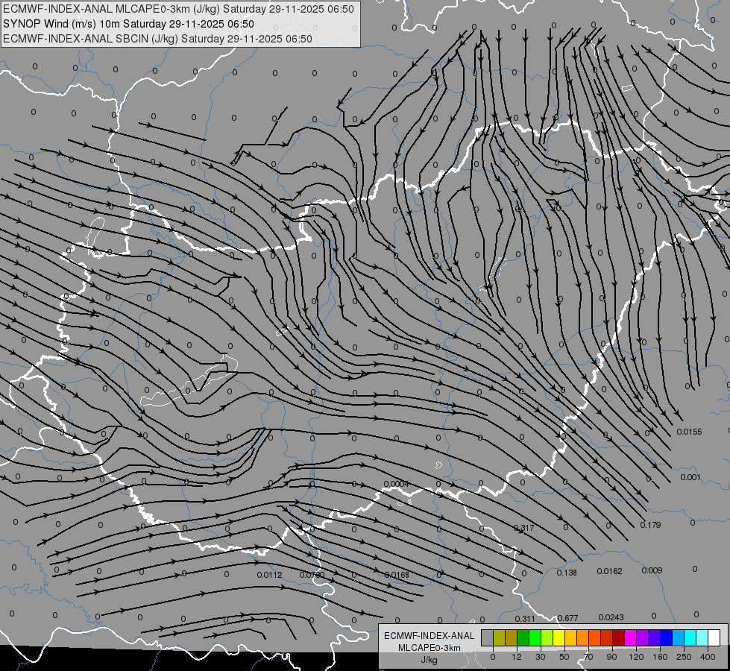This screenshot has height=671, width=730.
Task: Click the map value 0.0162
Action: pyautogui.click(x=609, y=571)
